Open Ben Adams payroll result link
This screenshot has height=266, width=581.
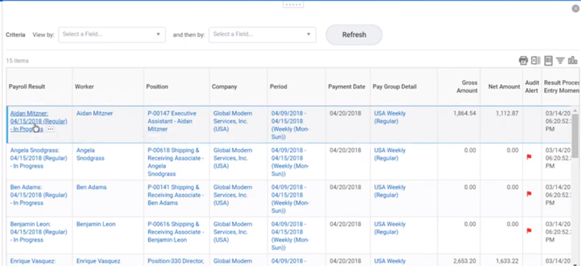click(38, 196)
